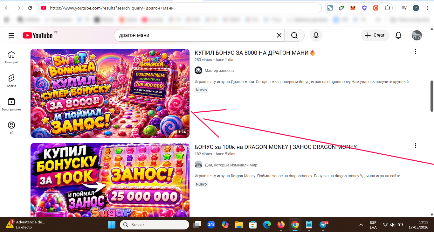This screenshot has height=232, width=434.
Task: Open the Мастер заносов channel link
Action: (219, 71)
